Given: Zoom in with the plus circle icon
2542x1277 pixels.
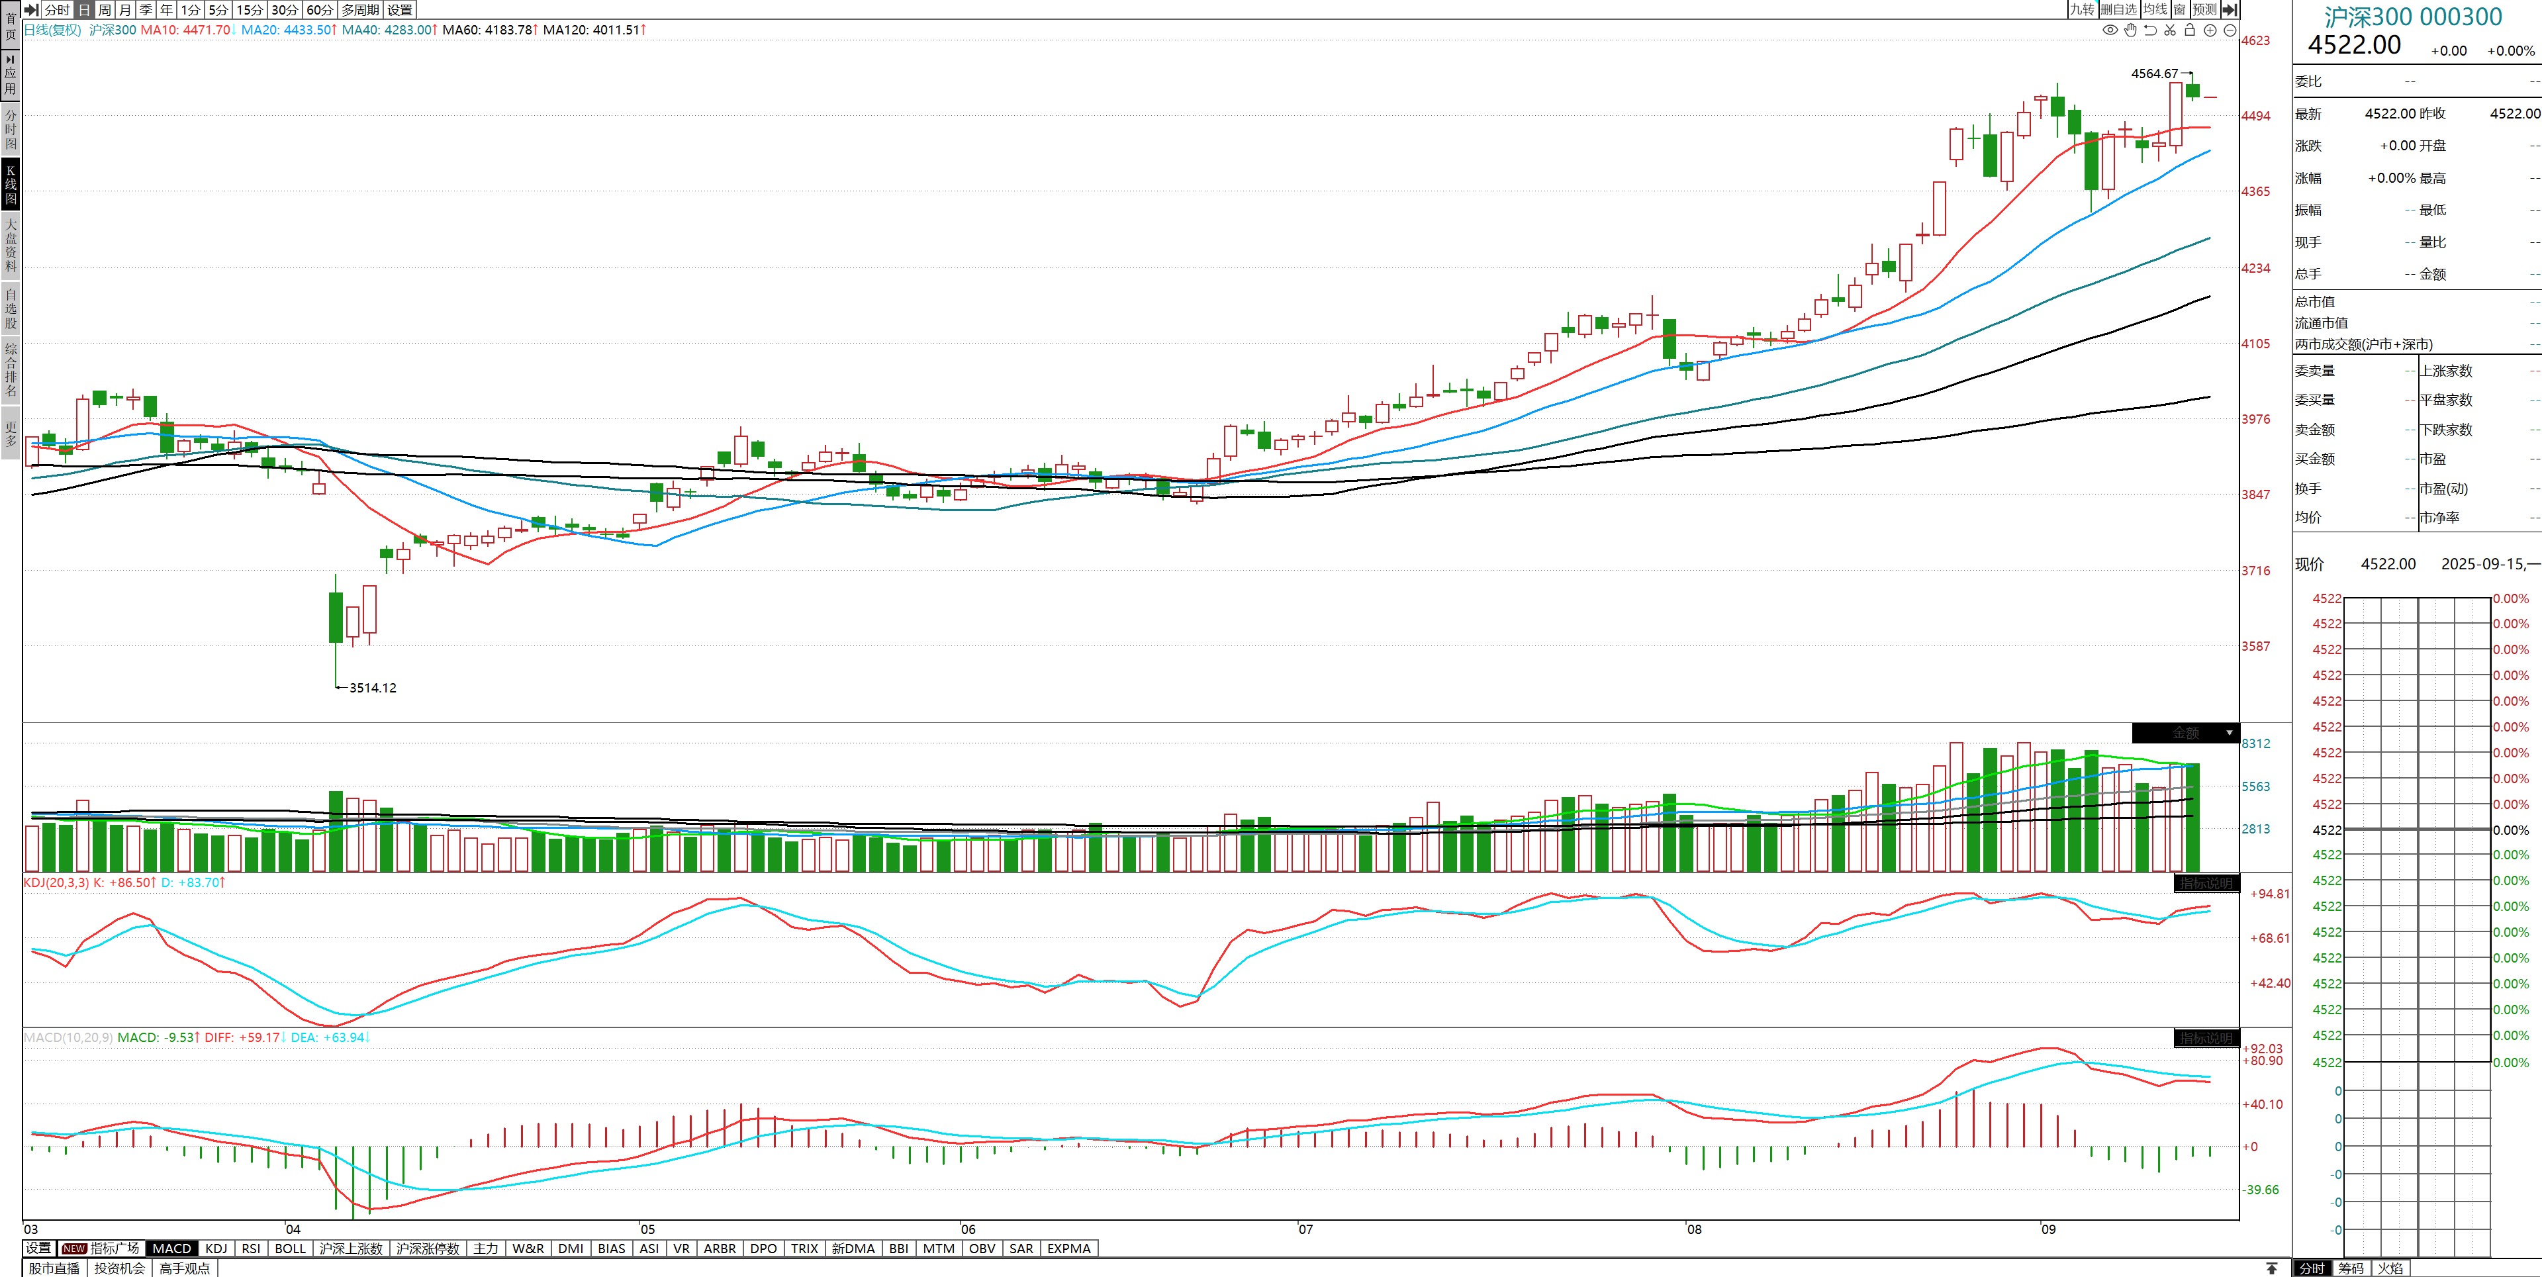Looking at the screenshot, I should point(2210,30).
